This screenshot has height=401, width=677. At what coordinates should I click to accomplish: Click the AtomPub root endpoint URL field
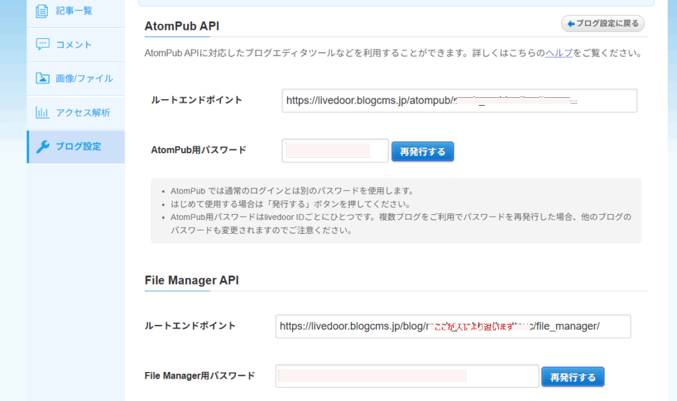coord(459,101)
